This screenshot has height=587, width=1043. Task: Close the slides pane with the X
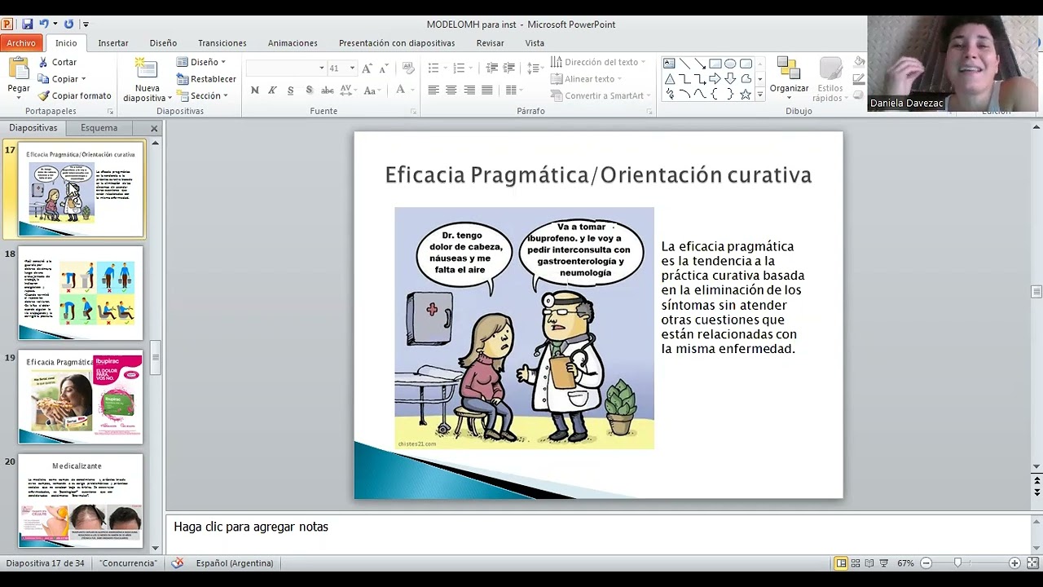pyautogui.click(x=154, y=128)
